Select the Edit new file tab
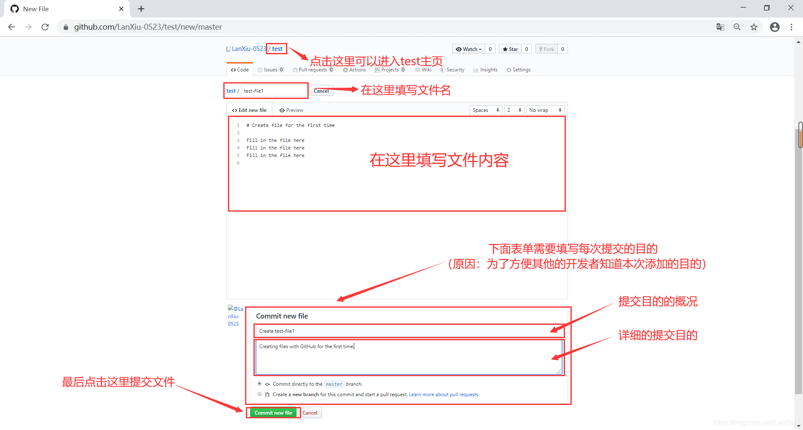 tap(249, 110)
